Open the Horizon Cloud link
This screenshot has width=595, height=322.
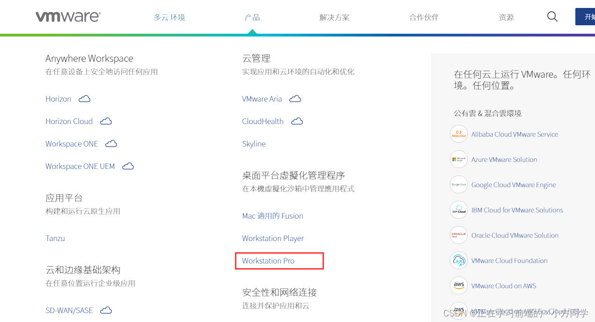[x=69, y=121]
